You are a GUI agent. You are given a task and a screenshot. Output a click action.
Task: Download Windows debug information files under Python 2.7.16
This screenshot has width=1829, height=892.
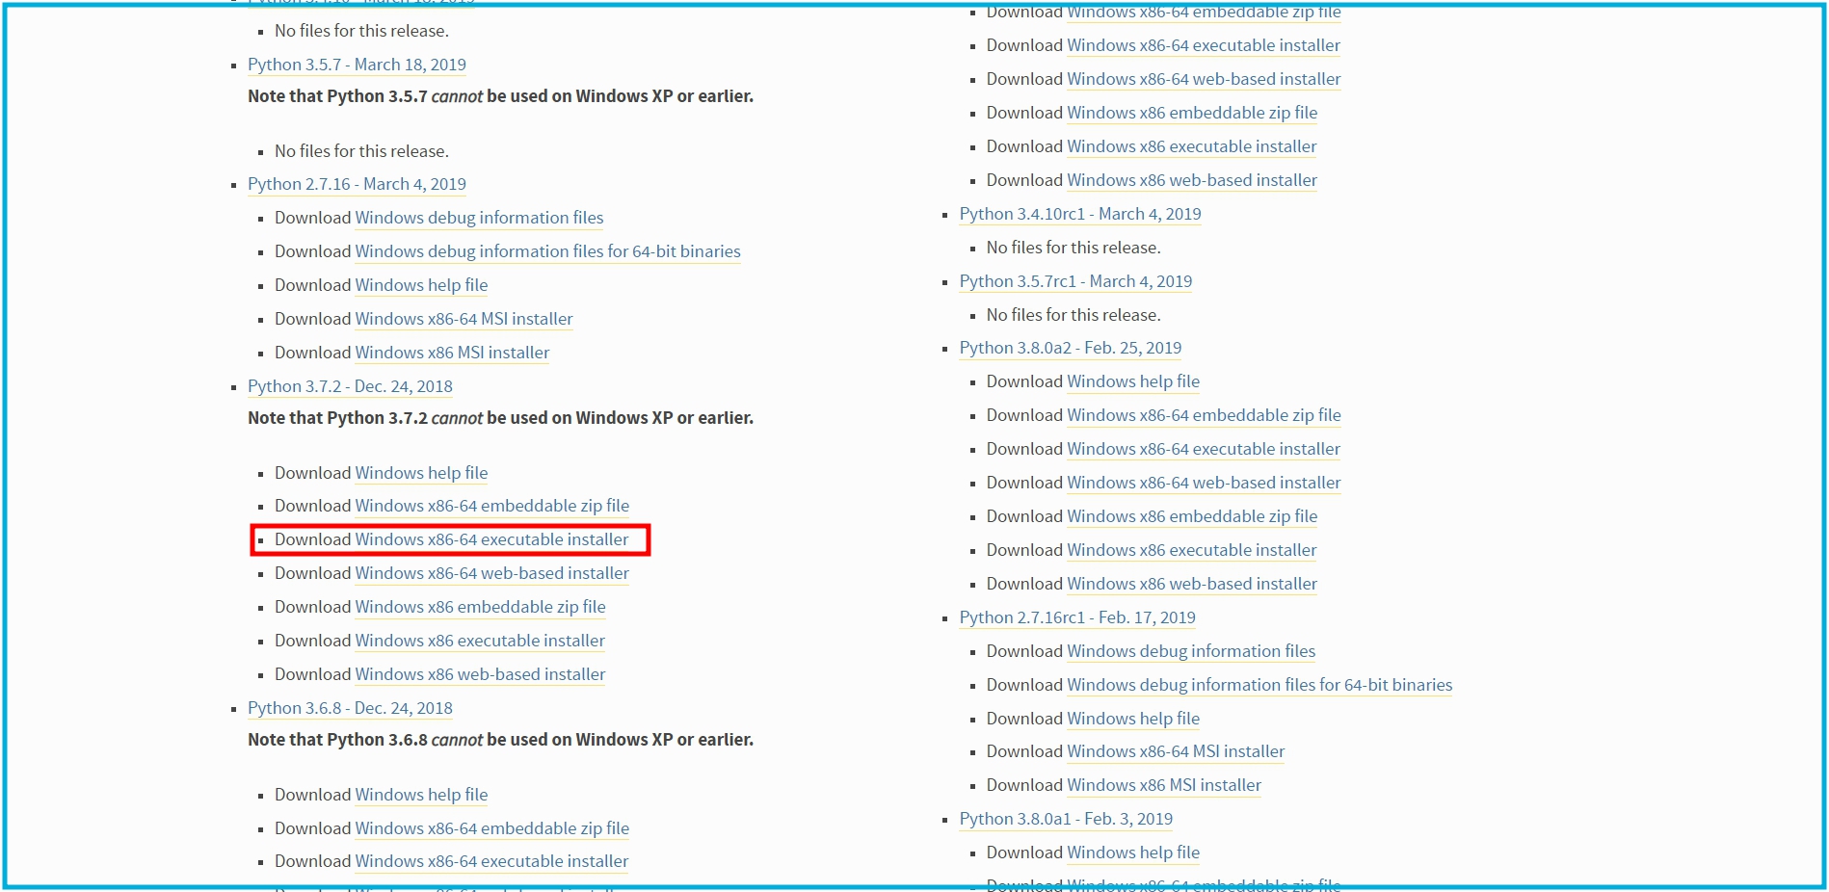point(479,218)
